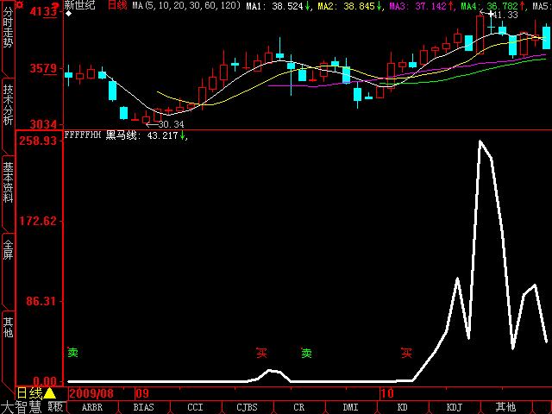Screen dimensions: 552x414
Task: Click the 3579 price axis value
Action: tap(43, 68)
